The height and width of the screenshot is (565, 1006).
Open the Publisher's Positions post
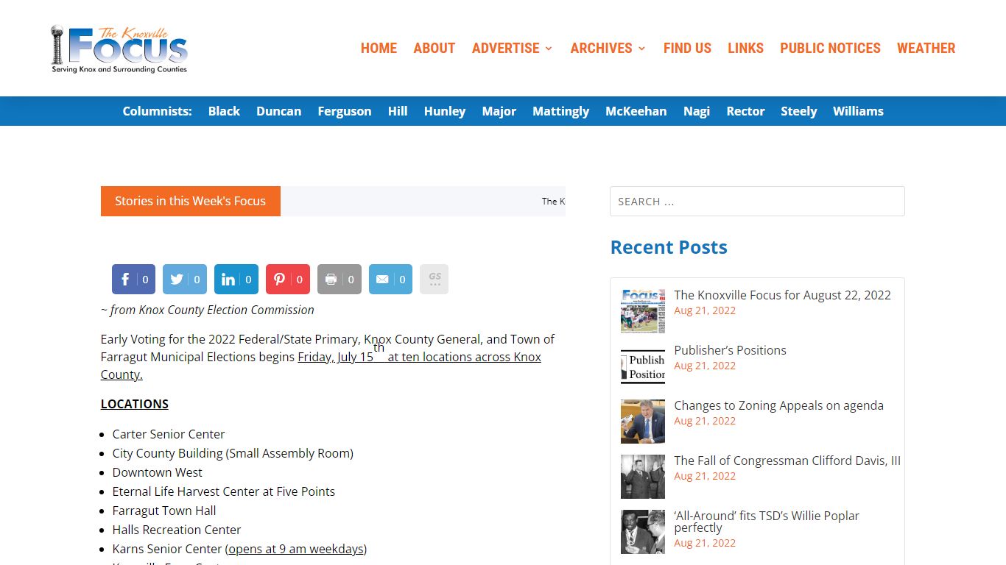[x=730, y=350]
